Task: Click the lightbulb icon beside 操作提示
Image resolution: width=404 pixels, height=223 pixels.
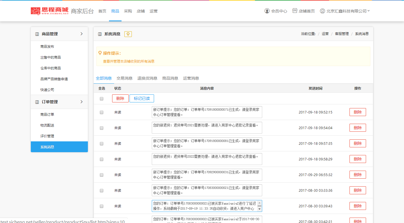Action: pos(100,53)
